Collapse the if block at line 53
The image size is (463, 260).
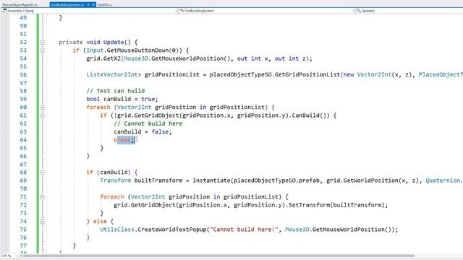point(42,51)
